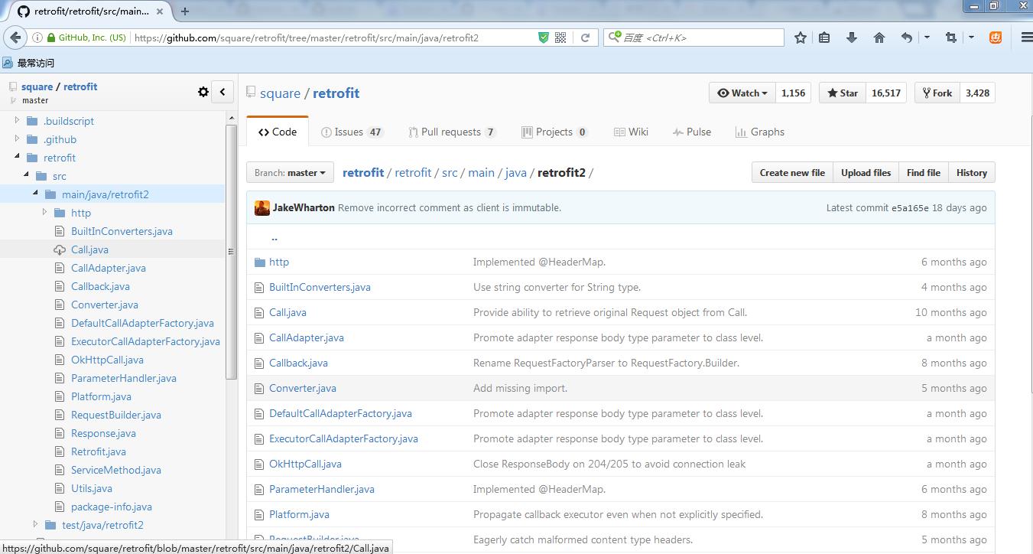Click the Upload files button
Viewport: 1033px width, 554px height.
click(x=866, y=173)
